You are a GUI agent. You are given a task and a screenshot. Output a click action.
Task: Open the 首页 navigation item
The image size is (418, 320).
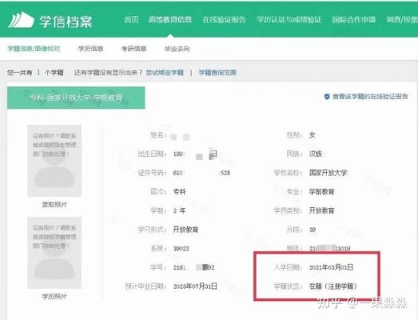coord(131,19)
